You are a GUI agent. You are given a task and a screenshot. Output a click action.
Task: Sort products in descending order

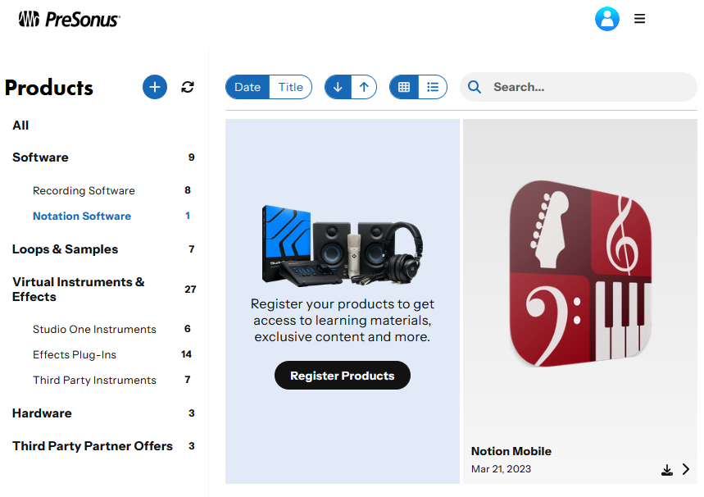(x=338, y=87)
